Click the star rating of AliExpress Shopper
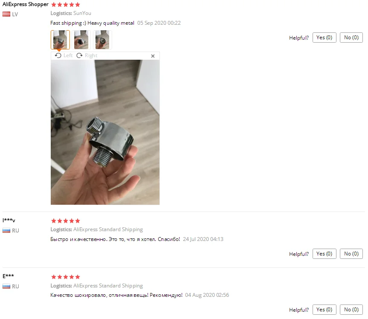The width and height of the screenshot is (368, 319). coord(66,5)
